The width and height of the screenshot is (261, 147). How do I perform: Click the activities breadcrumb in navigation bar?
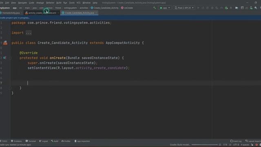tap(84, 8)
